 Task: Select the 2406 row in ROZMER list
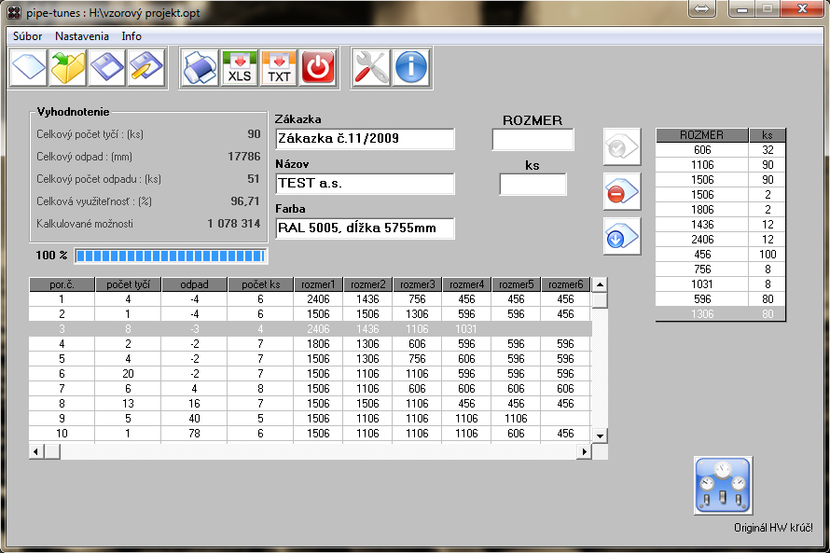click(701, 240)
